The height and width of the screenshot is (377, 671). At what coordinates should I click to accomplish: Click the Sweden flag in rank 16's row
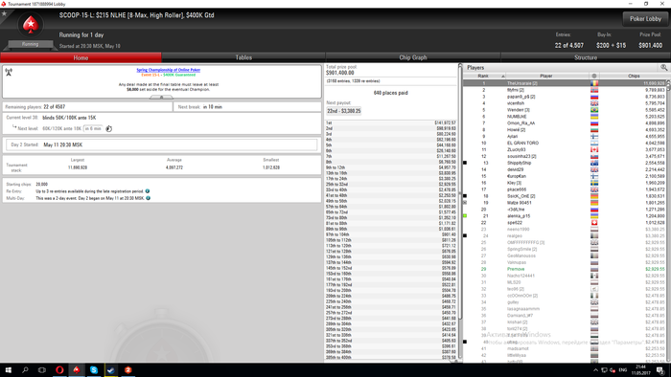pos(594,183)
